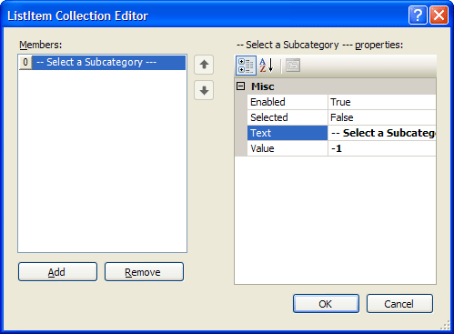Move selected member up with arrow
The image size is (454, 334).
(204, 65)
